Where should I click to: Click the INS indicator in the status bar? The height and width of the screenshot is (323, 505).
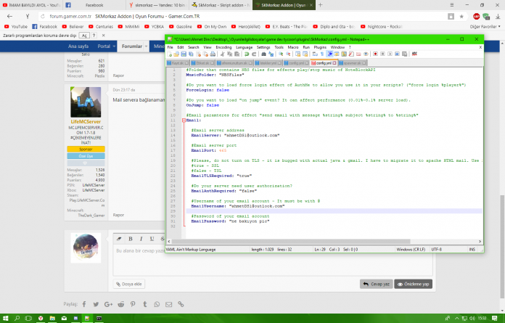[x=472, y=249]
